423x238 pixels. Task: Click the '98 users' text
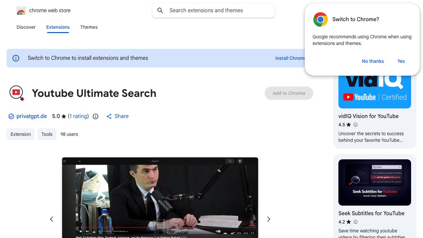tap(69, 134)
